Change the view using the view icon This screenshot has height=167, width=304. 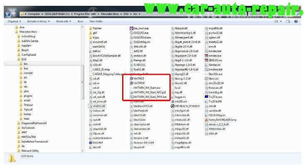click(276, 21)
